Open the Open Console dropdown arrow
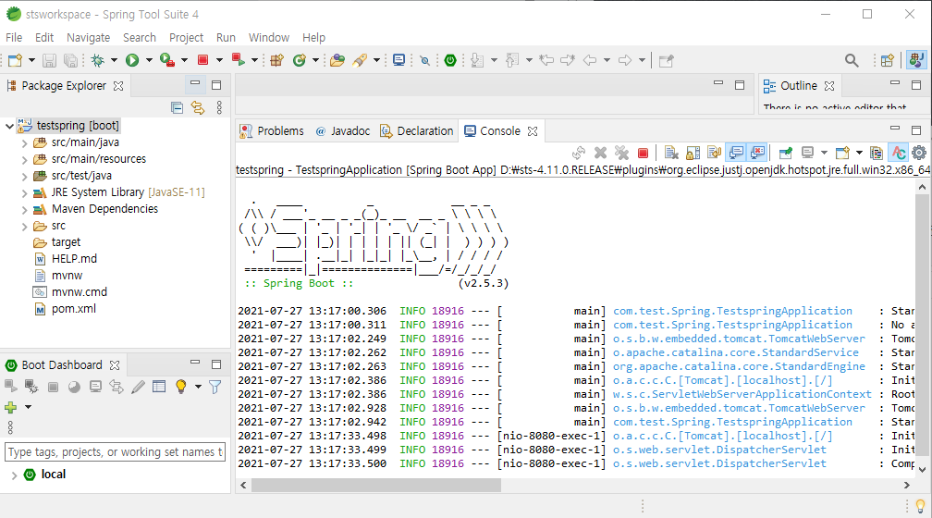The height and width of the screenshot is (518, 932). (x=859, y=153)
